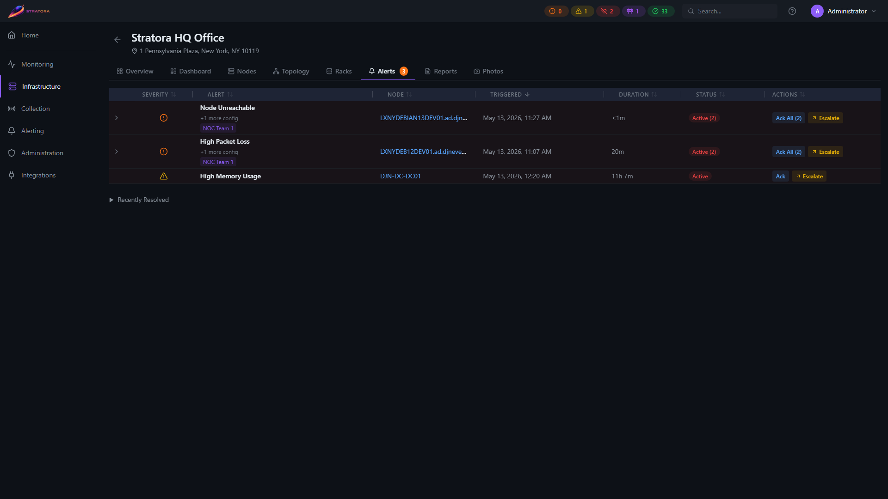Image resolution: width=888 pixels, height=499 pixels.
Task: Click the help question mark icon
Action: [x=792, y=11]
